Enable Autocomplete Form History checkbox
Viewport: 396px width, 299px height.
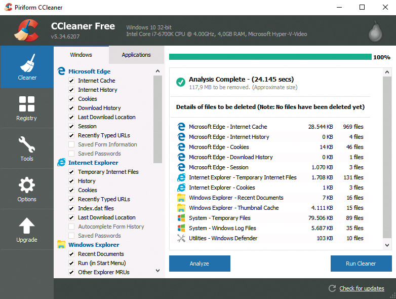point(71,227)
